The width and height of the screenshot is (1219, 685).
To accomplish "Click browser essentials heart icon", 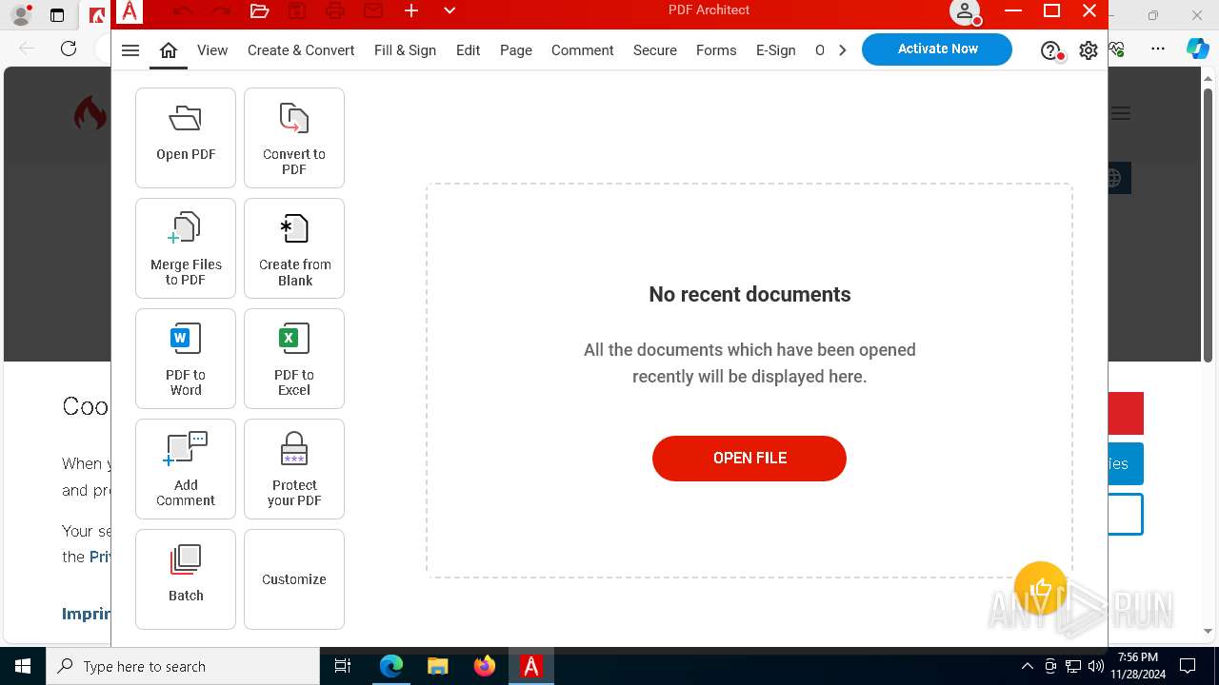I will (x=1117, y=49).
